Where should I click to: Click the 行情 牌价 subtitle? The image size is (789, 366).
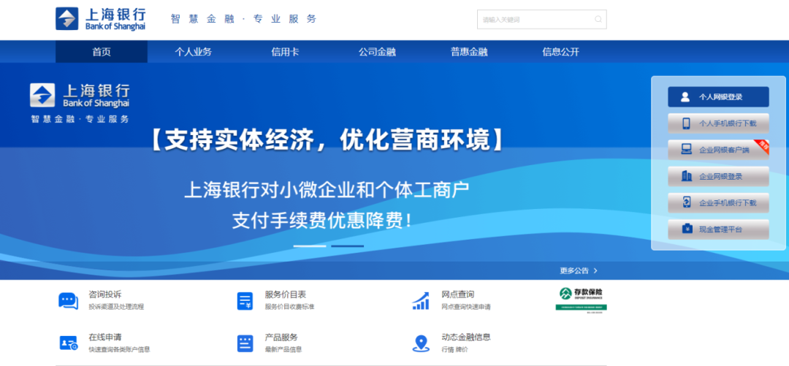(454, 349)
